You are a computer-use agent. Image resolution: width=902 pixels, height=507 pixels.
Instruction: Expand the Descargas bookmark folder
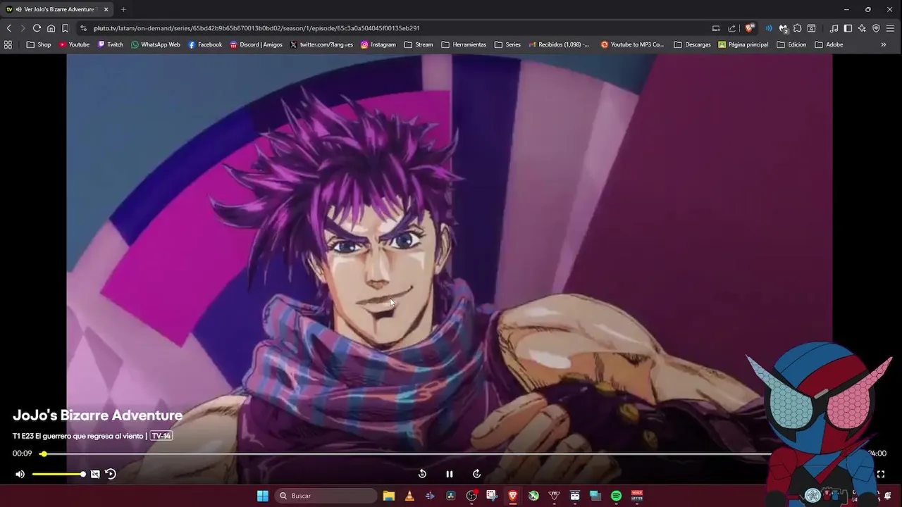point(693,44)
